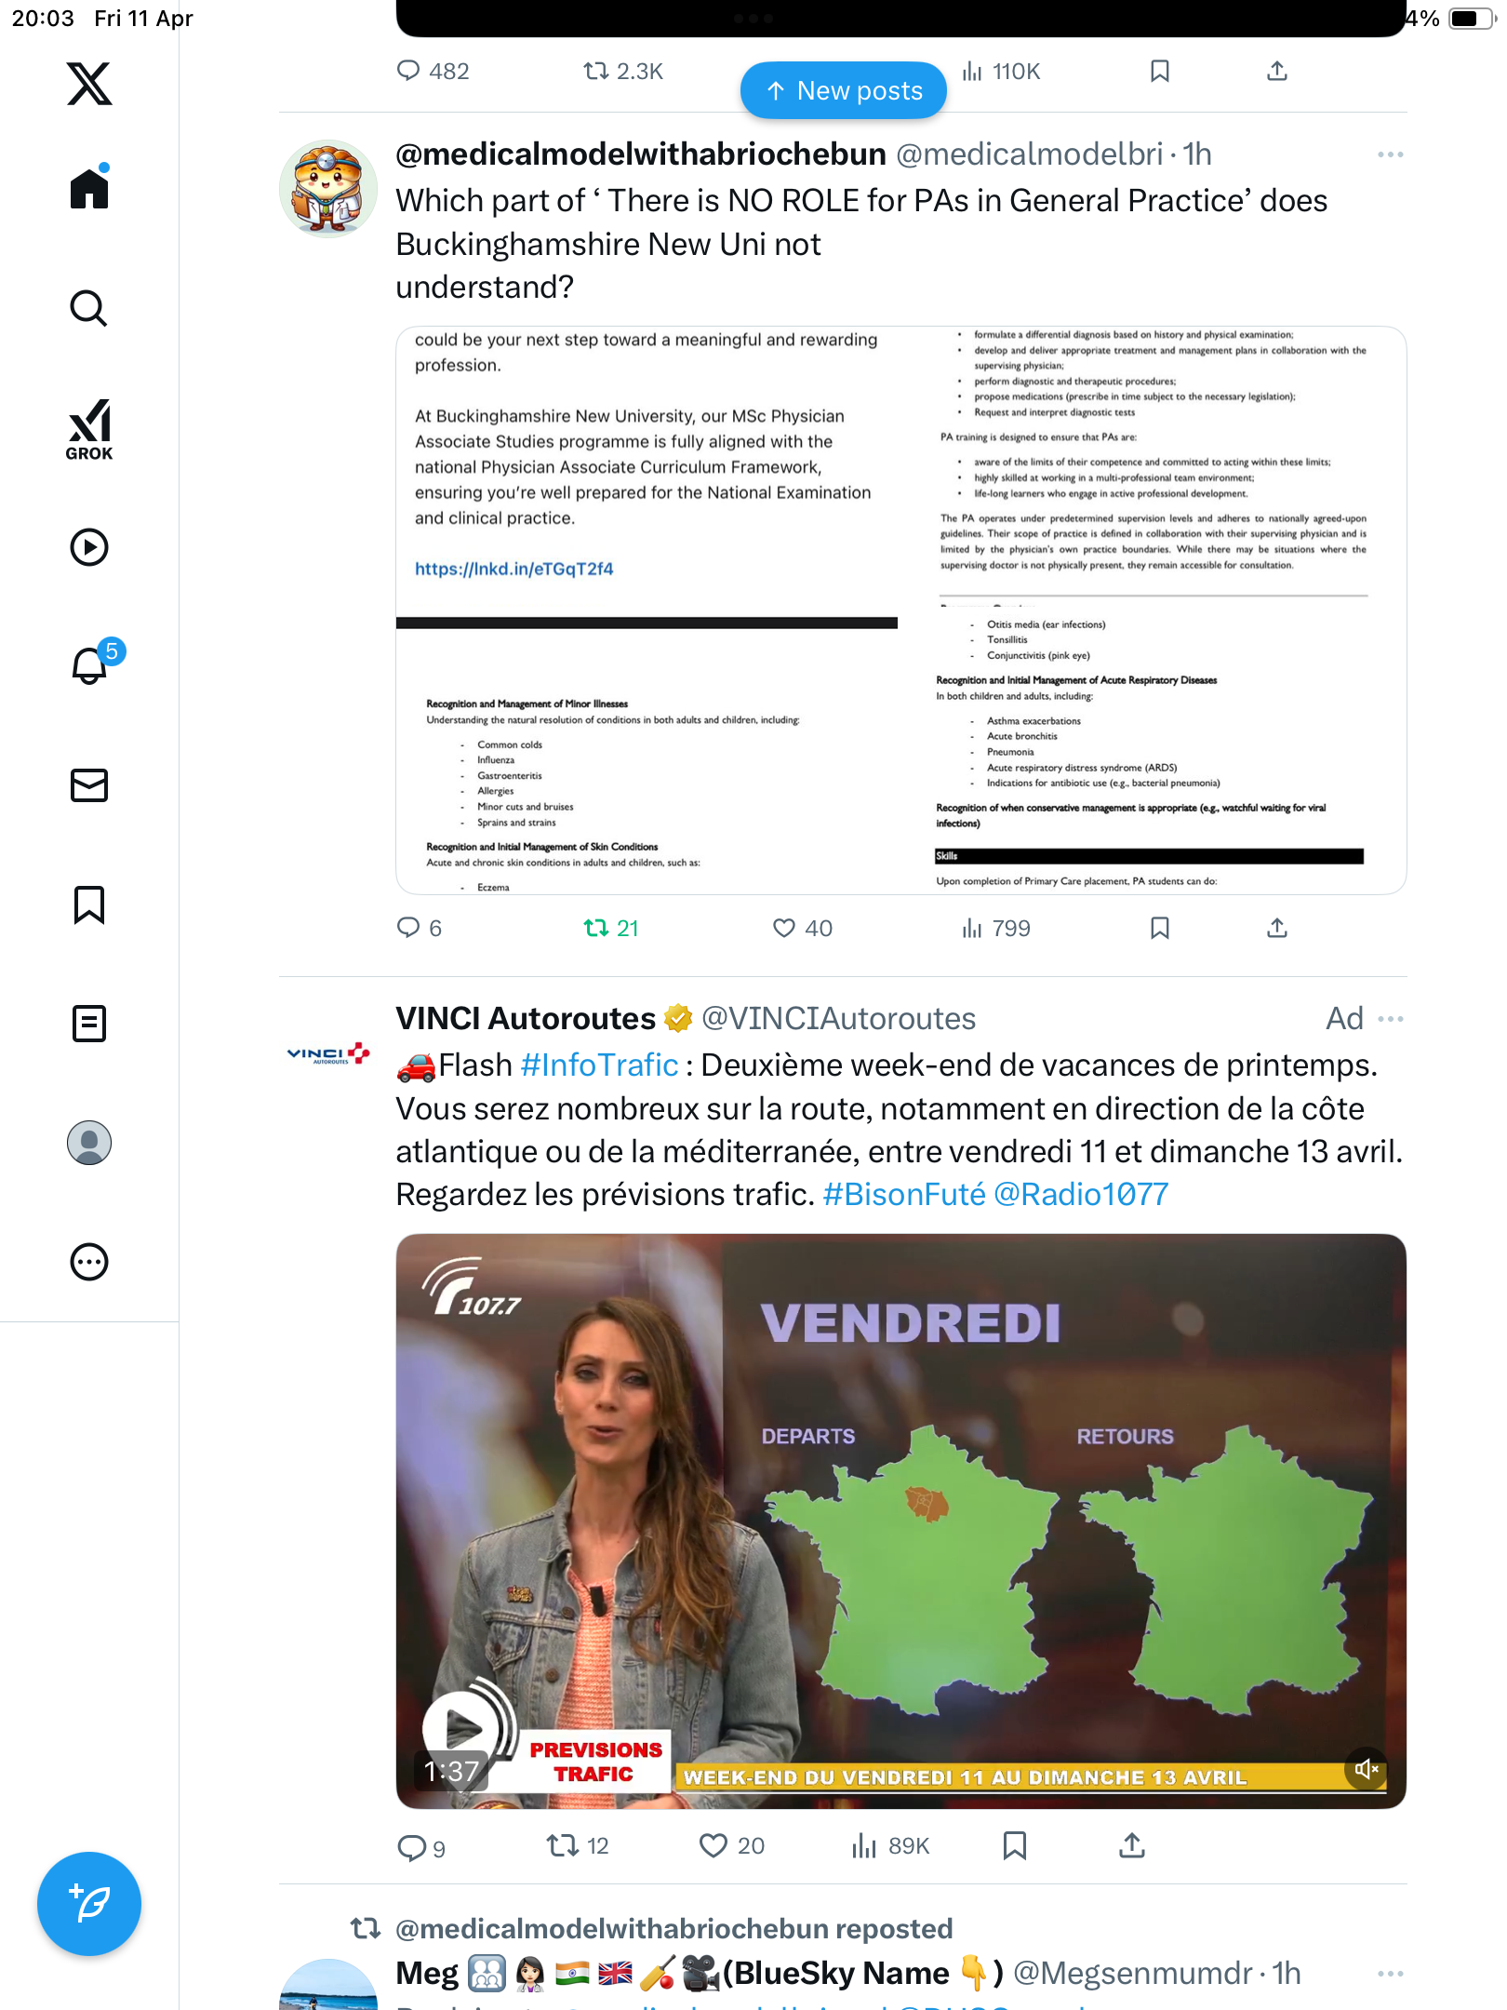
Task: Open the Lists icon in sidebar
Action: tap(89, 1024)
